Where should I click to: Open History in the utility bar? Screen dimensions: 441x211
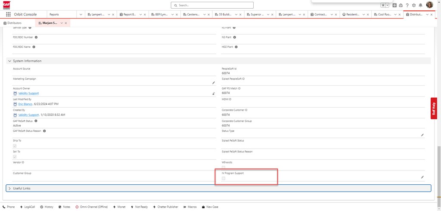coord(47,207)
